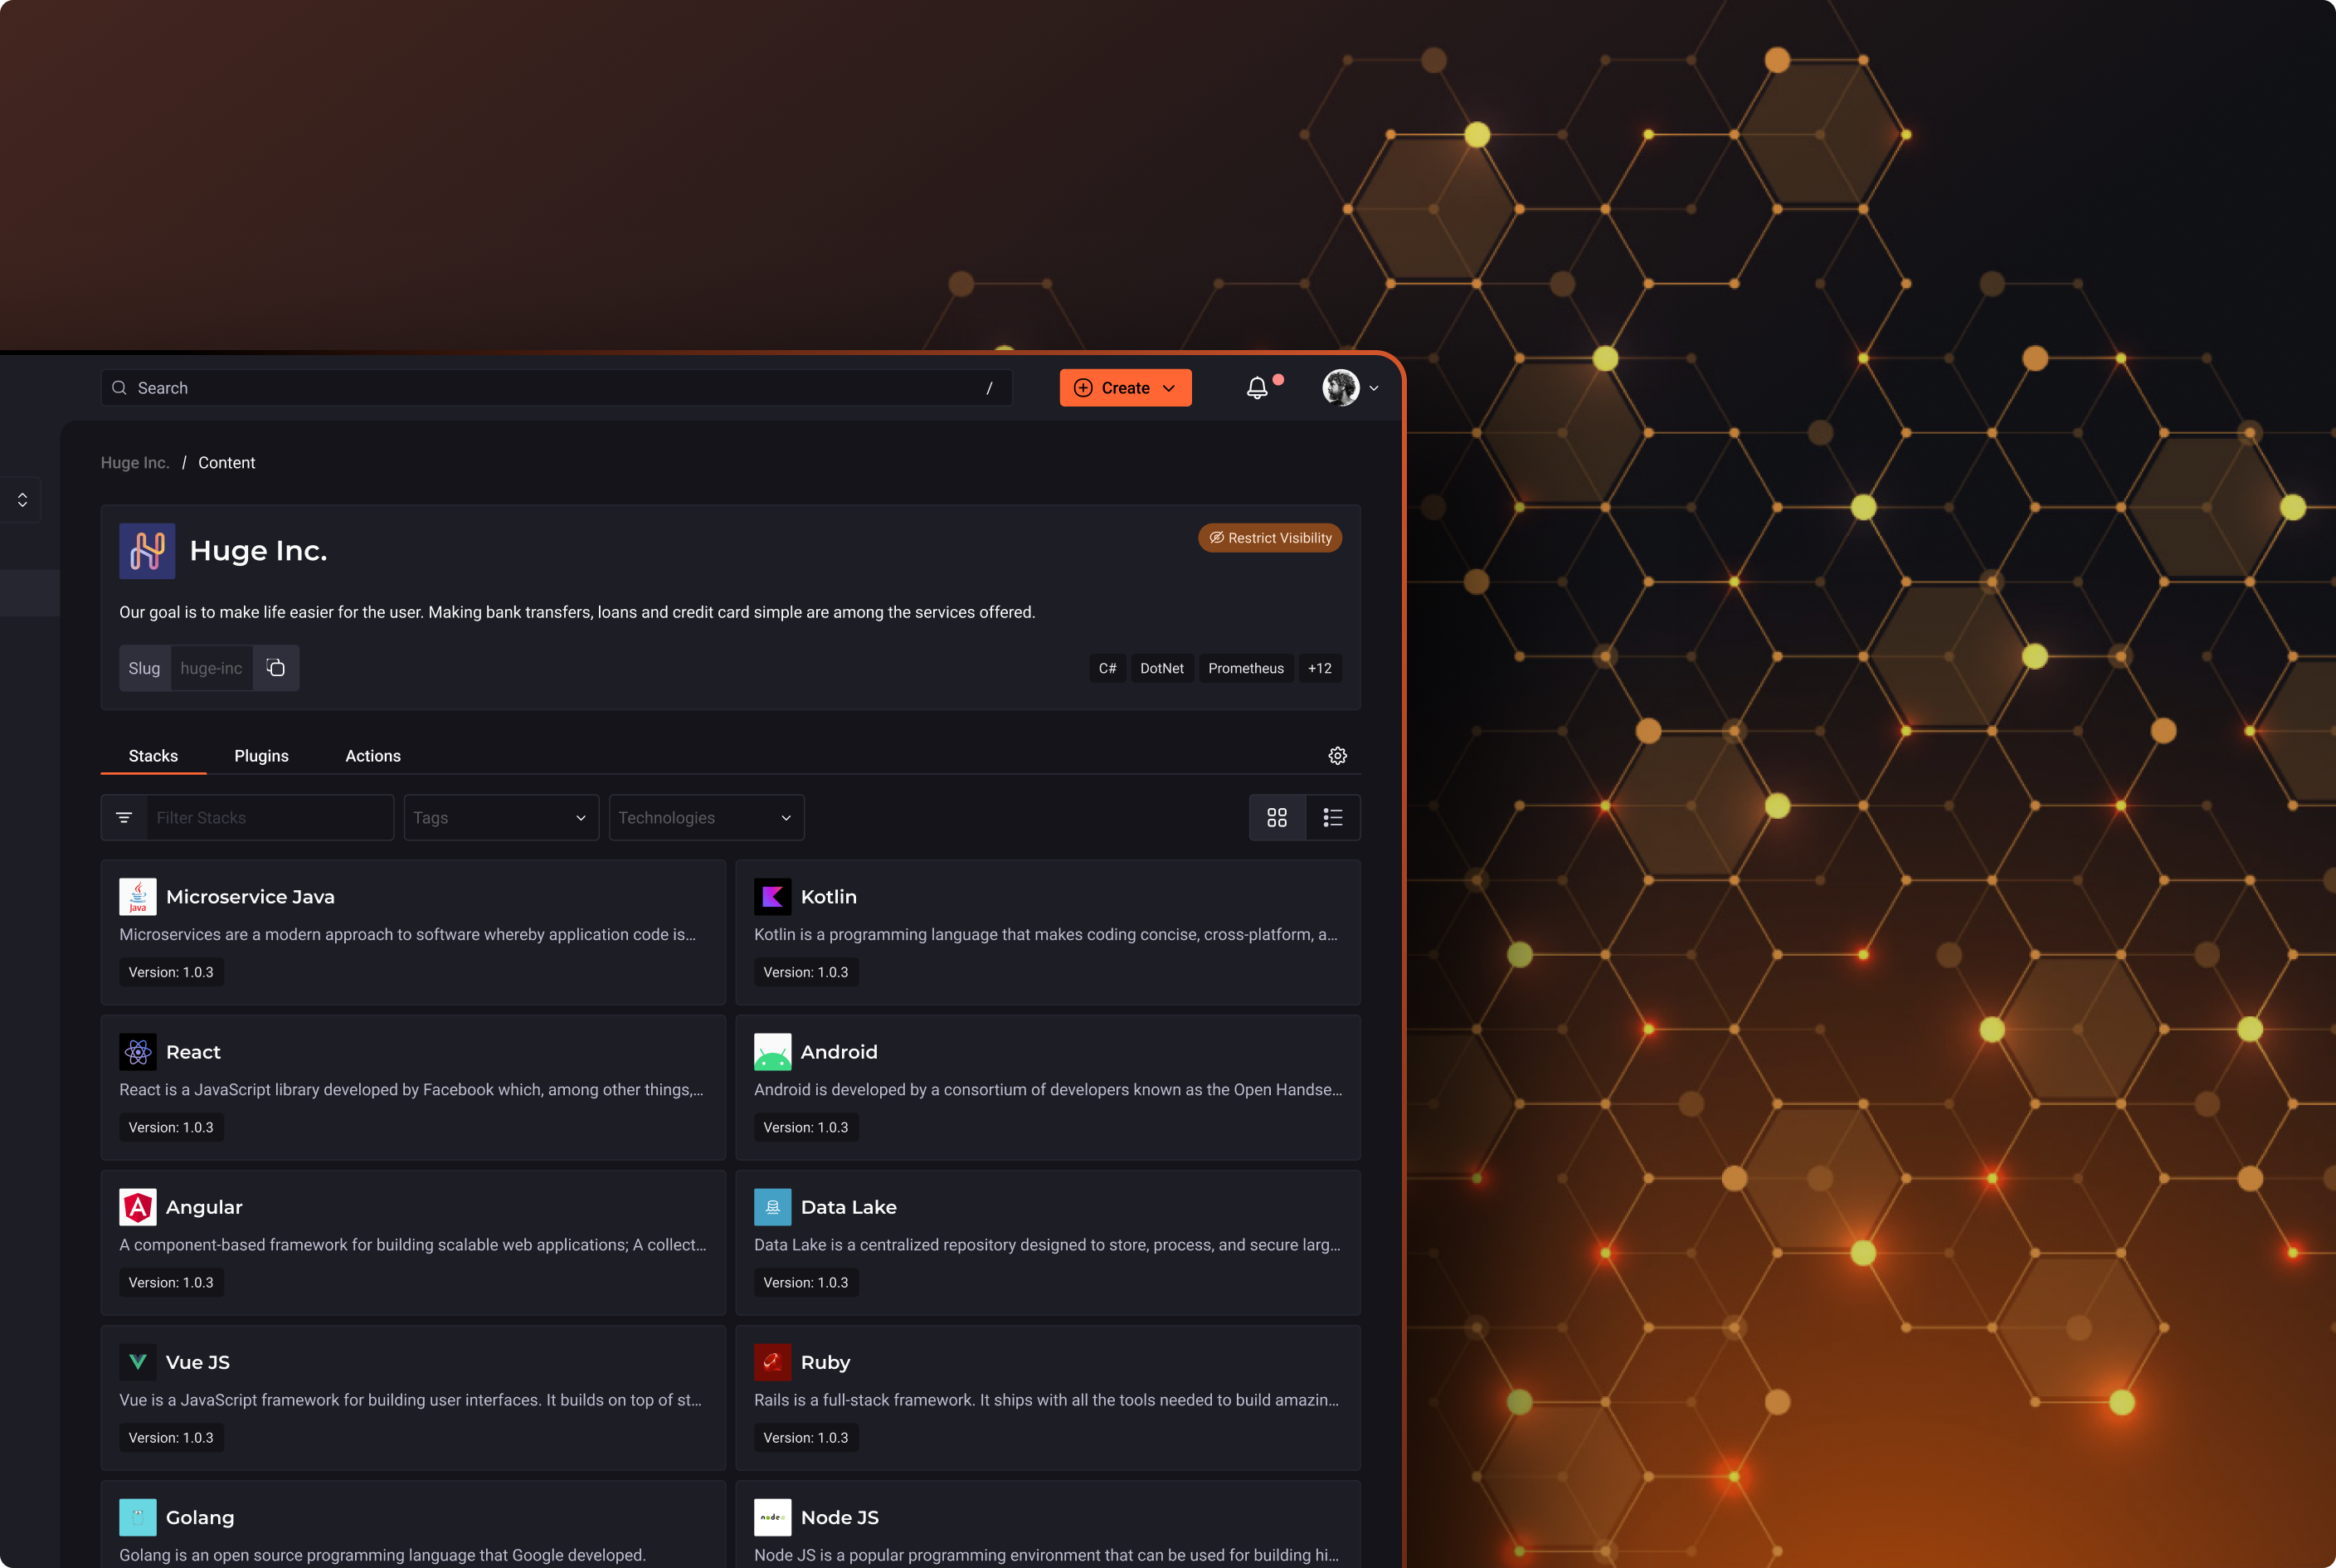Click the Huge Inc. heading
This screenshot has height=1568, width=2336.
point(258,551)
